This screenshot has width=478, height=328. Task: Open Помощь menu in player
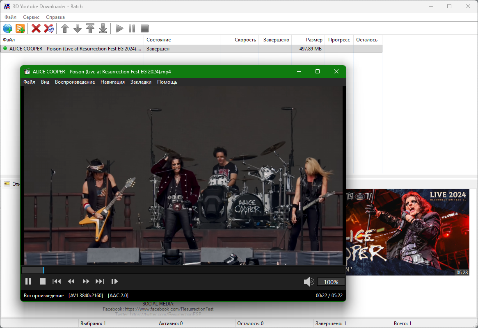click(x=167, y=82)
